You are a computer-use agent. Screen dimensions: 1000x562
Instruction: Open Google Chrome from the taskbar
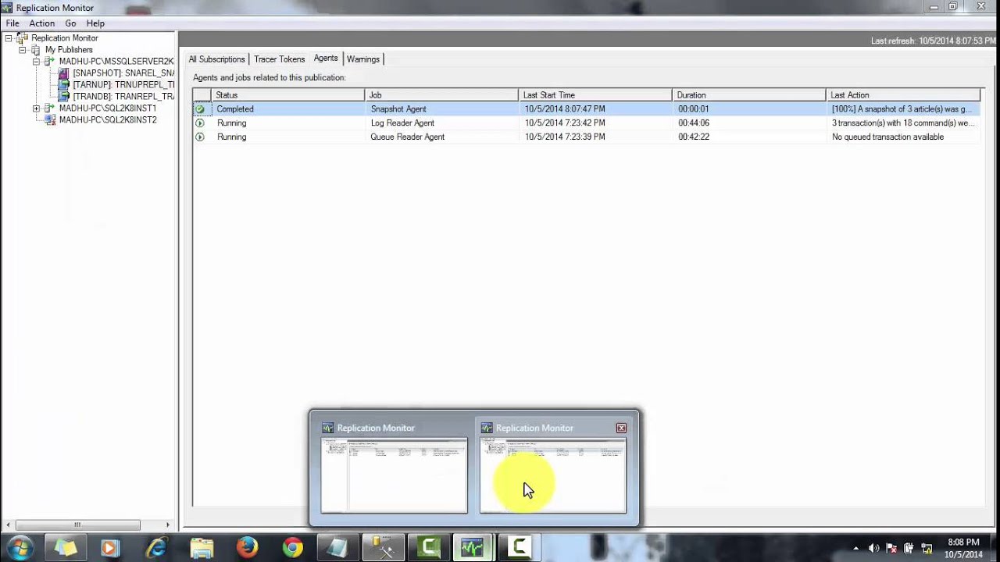[293, 548]
